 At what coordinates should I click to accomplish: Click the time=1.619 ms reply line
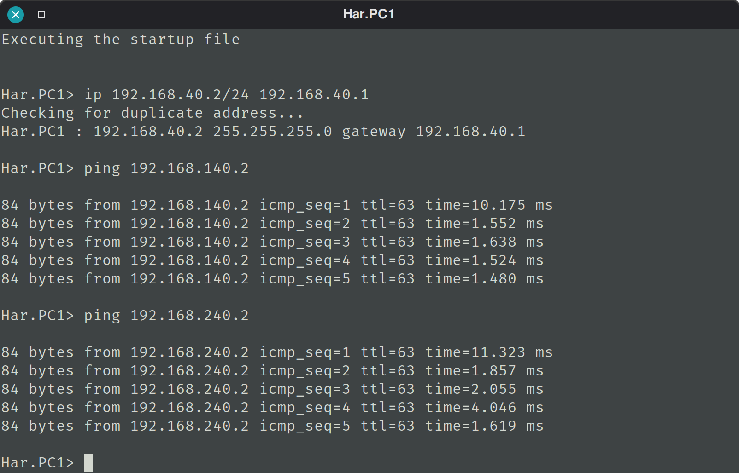(272, 427)
